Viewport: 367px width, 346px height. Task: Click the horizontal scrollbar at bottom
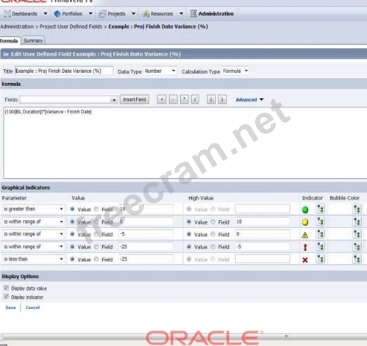pos(184,336)
